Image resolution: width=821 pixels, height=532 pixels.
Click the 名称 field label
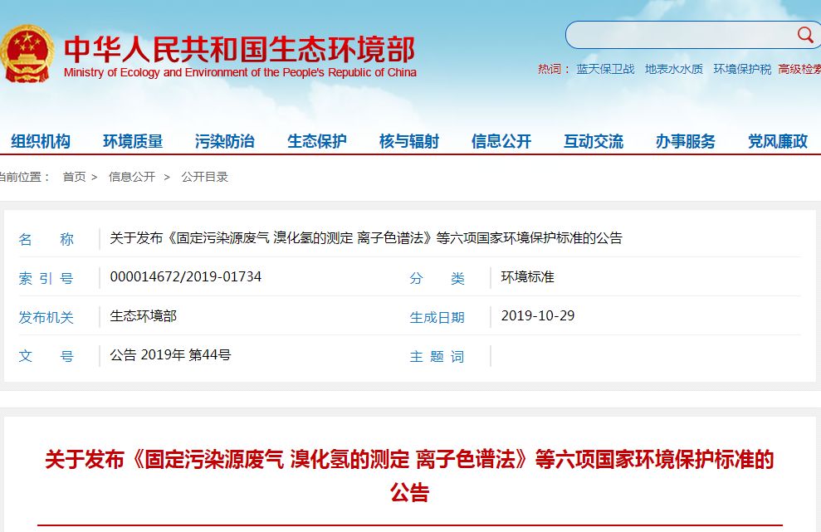tap(46, 239)
